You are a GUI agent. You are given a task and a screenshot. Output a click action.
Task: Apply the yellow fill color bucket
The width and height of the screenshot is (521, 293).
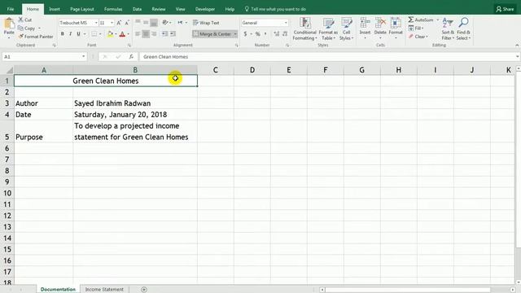point(111,34)
